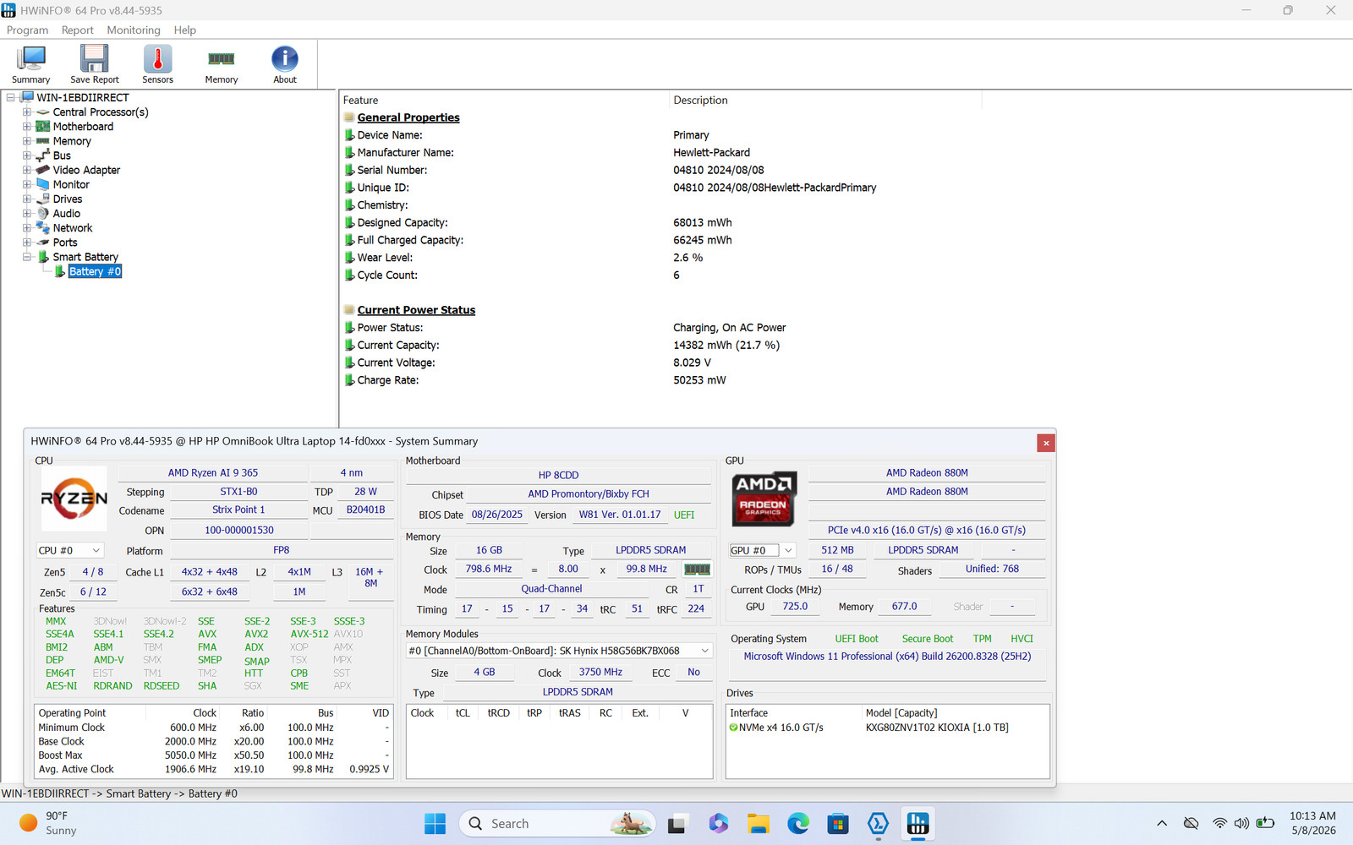Expand the Drives tree node

27,199
